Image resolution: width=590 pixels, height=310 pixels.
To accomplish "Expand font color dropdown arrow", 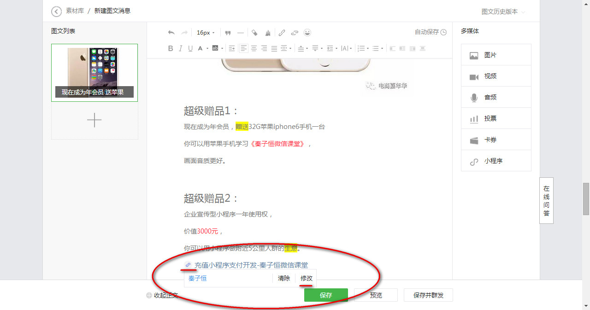I will pyautogui.click(x=207, y=48).
